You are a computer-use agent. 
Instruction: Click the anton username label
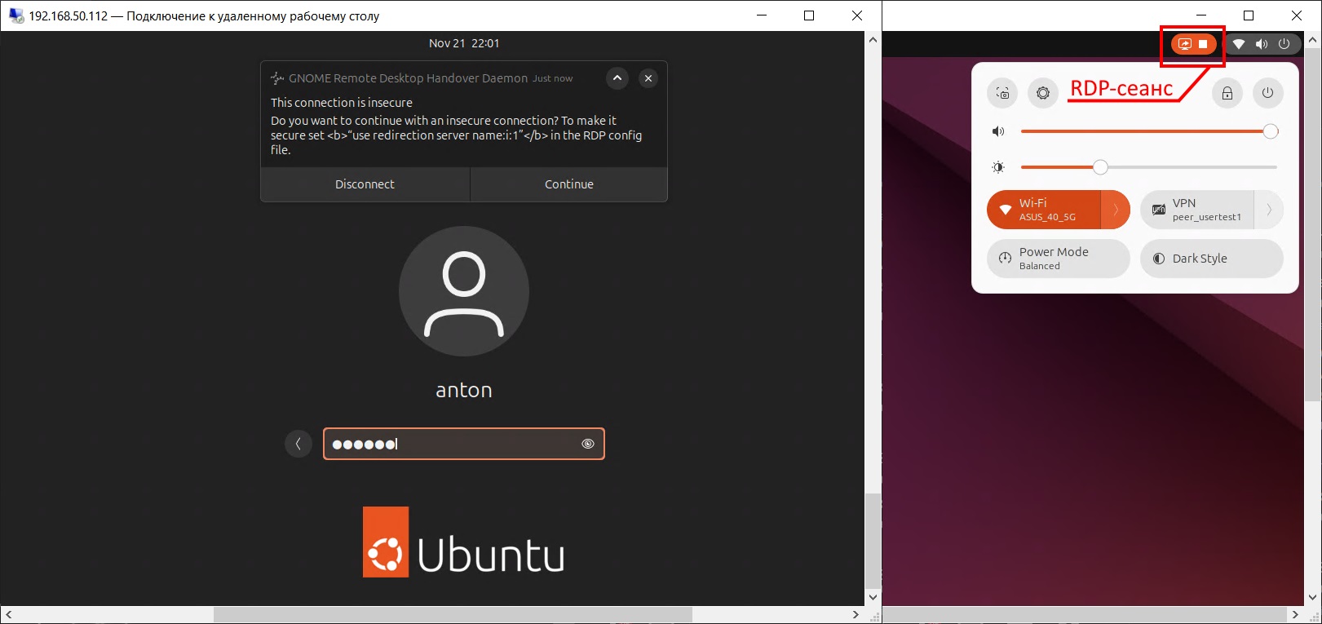[x=463, y=390]
